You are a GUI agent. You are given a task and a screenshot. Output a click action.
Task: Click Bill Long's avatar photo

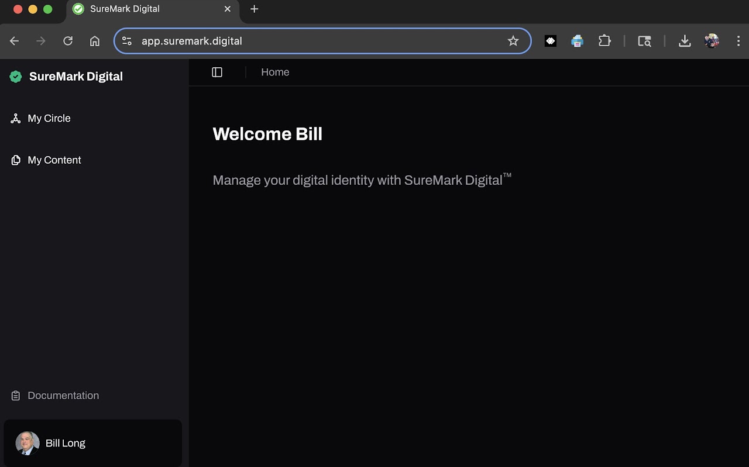[x=28, y=443]
